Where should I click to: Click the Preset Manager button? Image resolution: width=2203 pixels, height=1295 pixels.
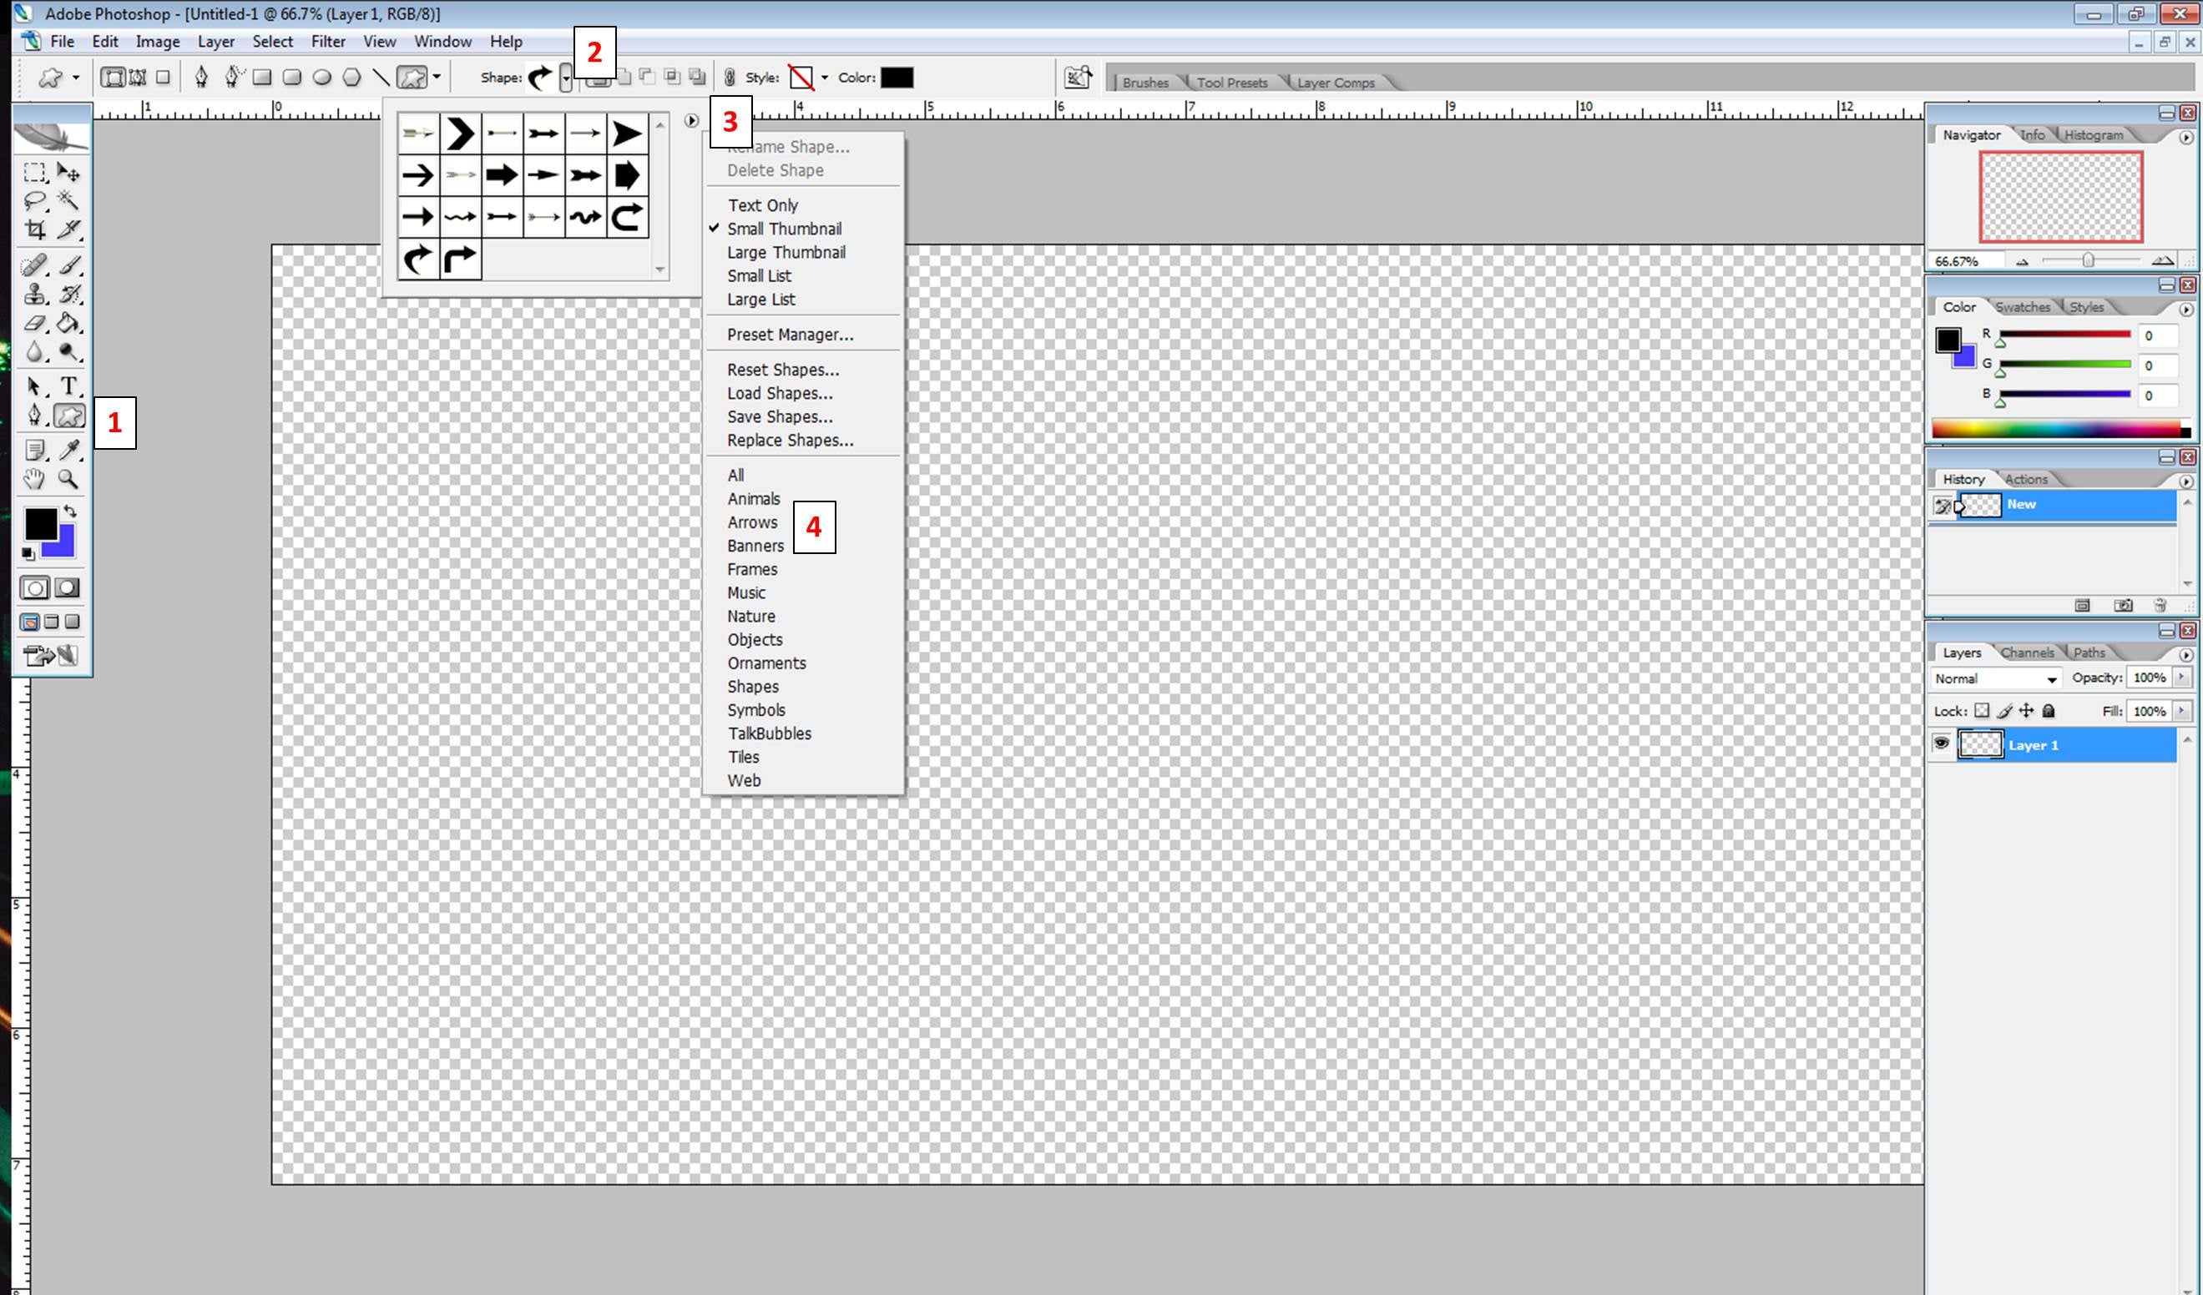click(x=790, y=335)
